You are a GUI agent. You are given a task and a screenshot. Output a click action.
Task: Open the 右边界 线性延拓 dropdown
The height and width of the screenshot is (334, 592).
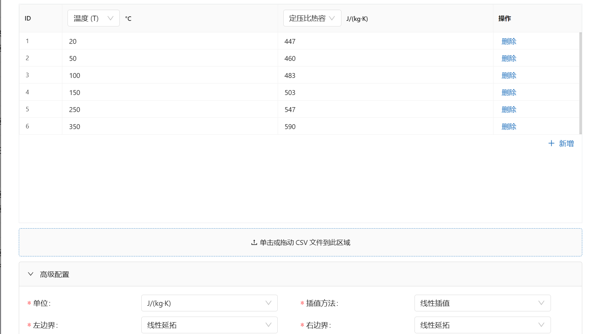(482, 325)
